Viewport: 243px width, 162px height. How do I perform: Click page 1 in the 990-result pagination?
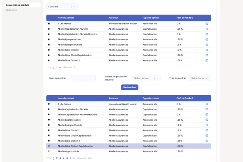(x=54, y=158)
